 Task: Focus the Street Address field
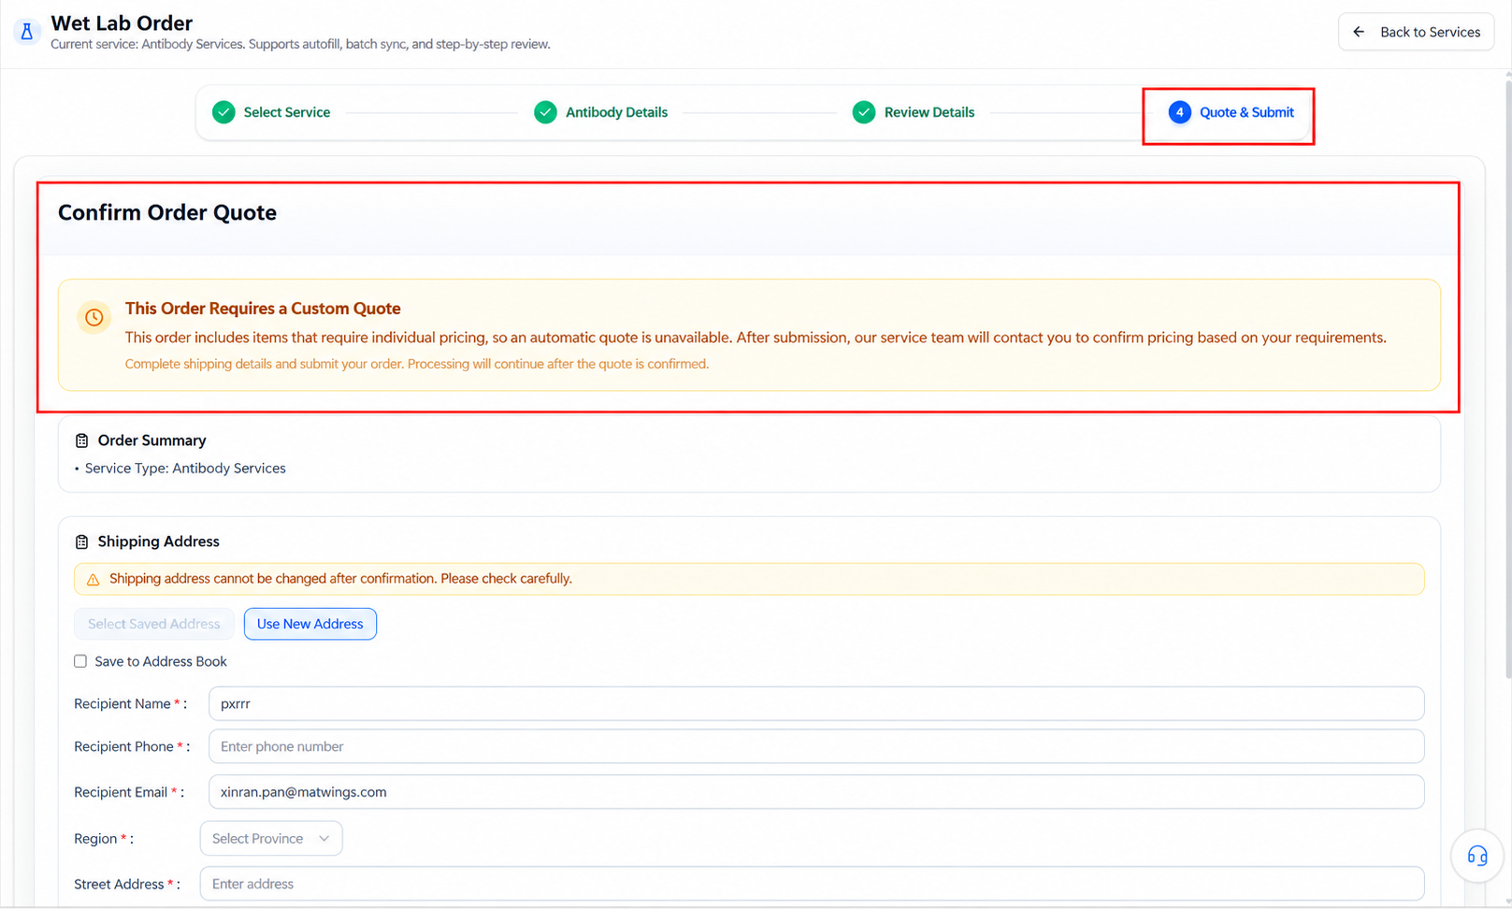pos(812,884)
